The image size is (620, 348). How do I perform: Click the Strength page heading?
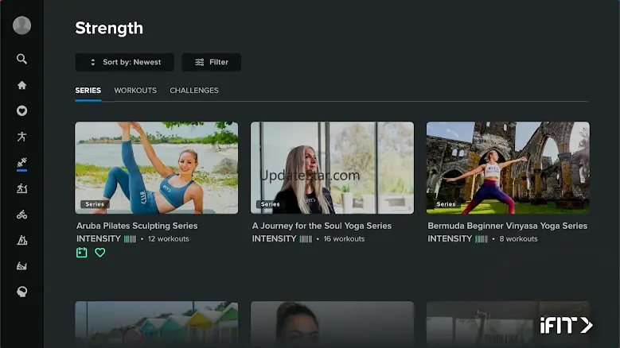[109, 28]
